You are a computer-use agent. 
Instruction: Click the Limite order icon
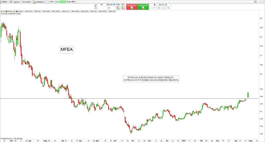[118, 8]
